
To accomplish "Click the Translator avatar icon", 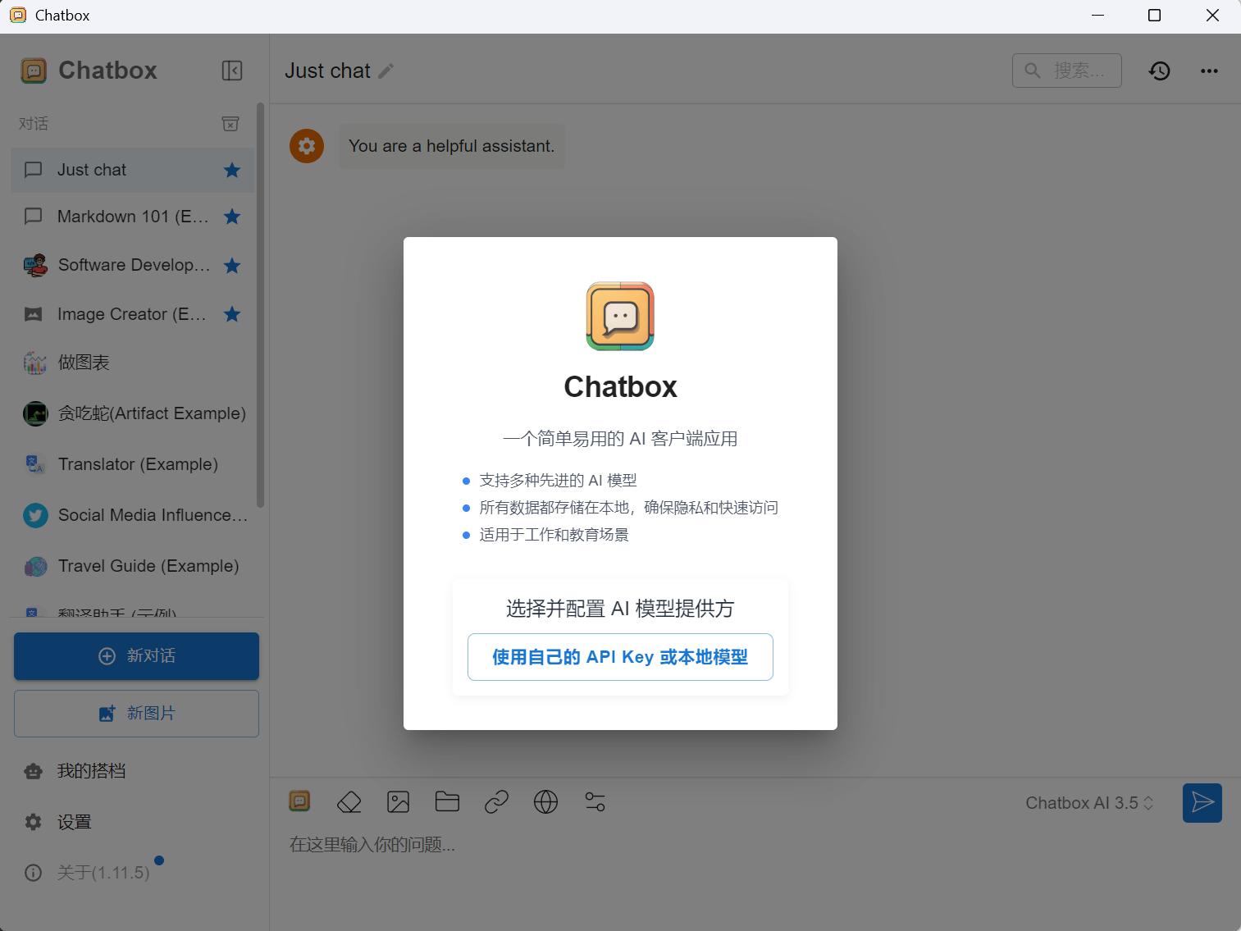I will pyautogui.click(x=35, y=464).
